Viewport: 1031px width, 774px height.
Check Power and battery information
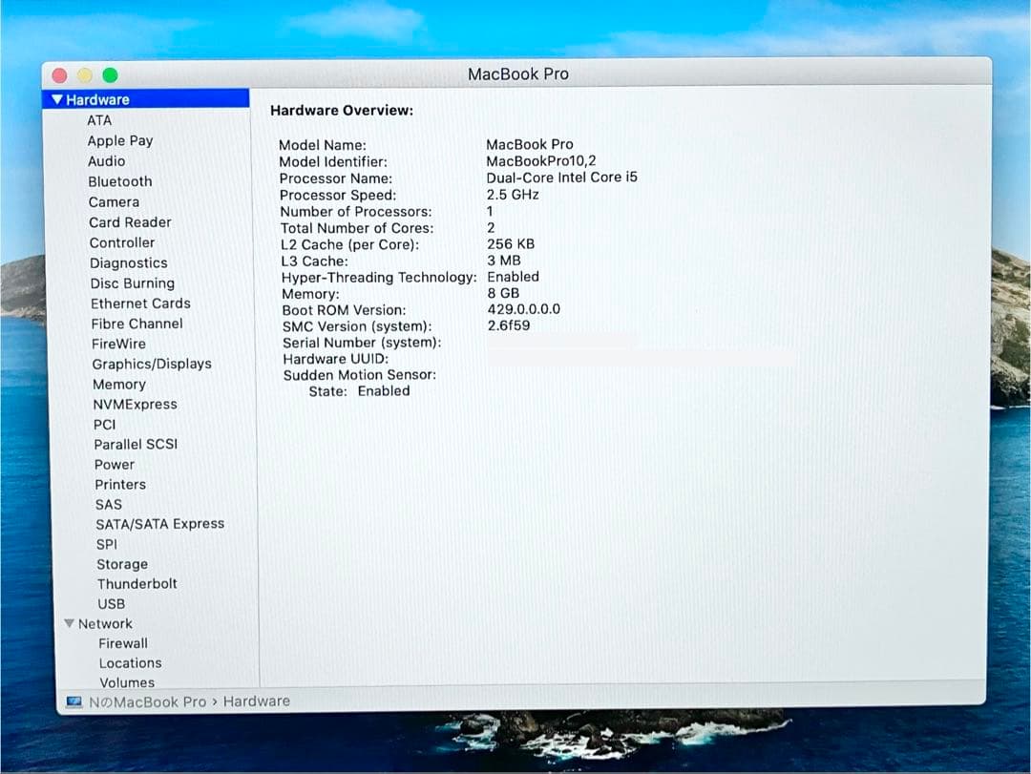point(115,464)
